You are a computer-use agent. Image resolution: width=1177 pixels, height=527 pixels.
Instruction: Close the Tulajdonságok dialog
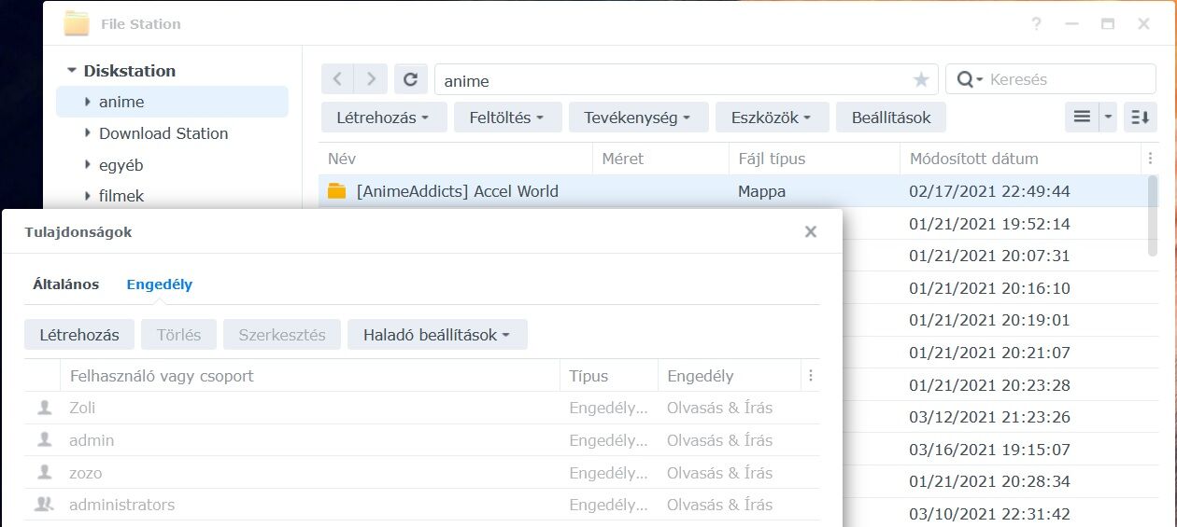point(811,231)
